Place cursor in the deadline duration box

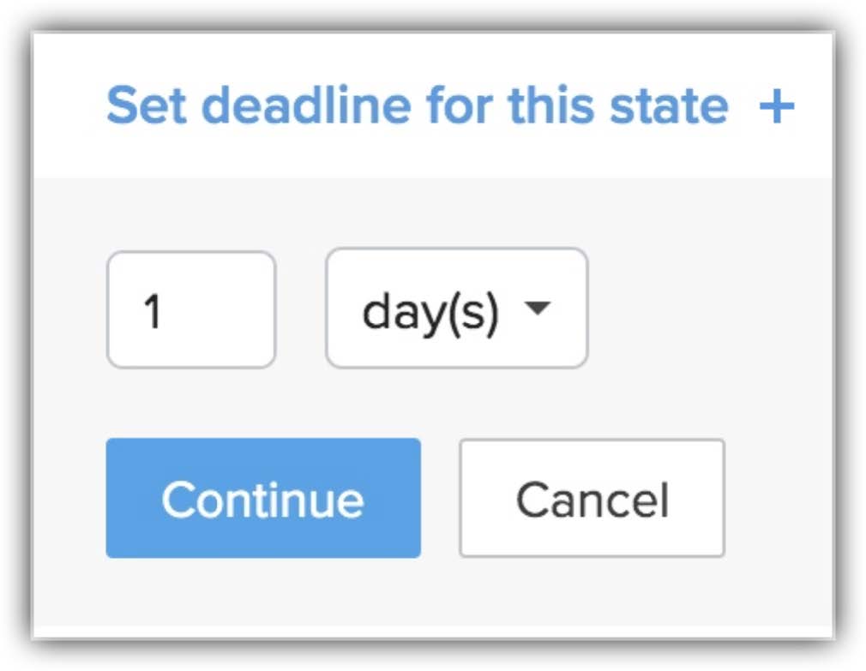click(x=190, y=309)
